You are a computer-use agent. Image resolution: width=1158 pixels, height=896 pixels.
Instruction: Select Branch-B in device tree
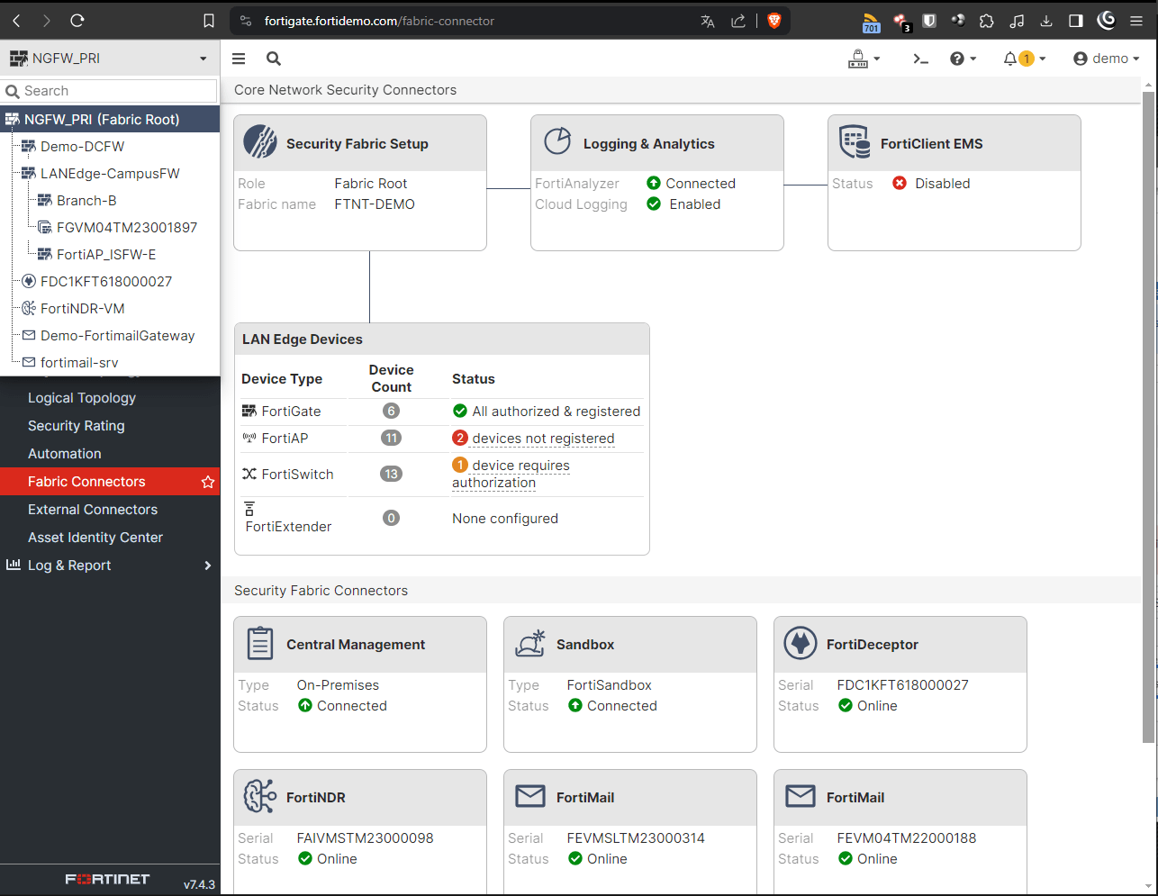click(77, 200)
